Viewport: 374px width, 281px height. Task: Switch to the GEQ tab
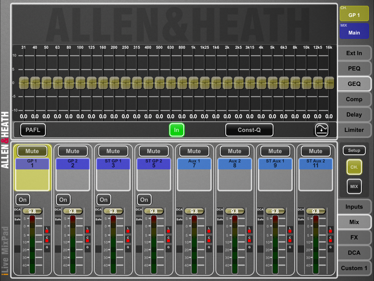(x=354, y=83)
